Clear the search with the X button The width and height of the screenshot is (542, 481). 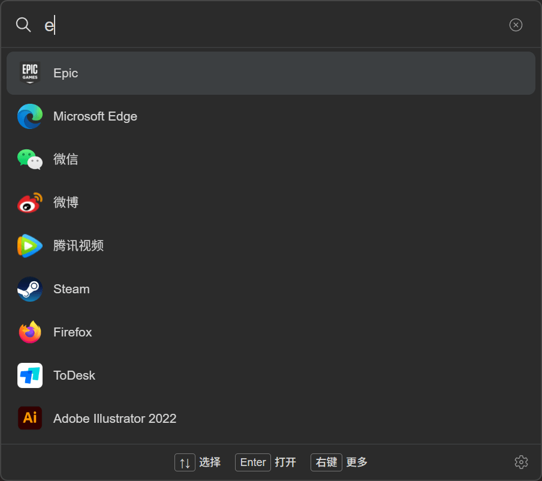(x=516, y=25)
